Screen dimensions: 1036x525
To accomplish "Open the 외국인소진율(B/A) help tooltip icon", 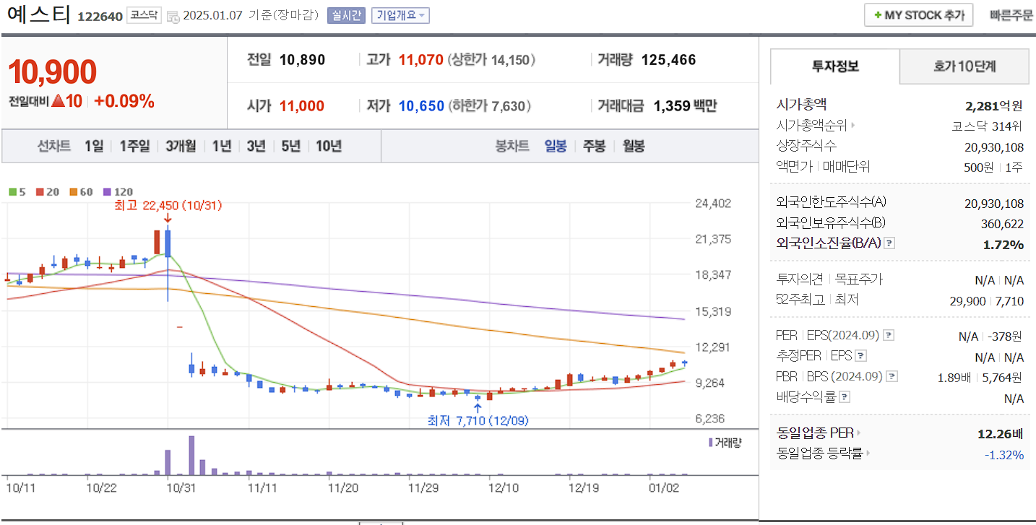I will point(890,243).
